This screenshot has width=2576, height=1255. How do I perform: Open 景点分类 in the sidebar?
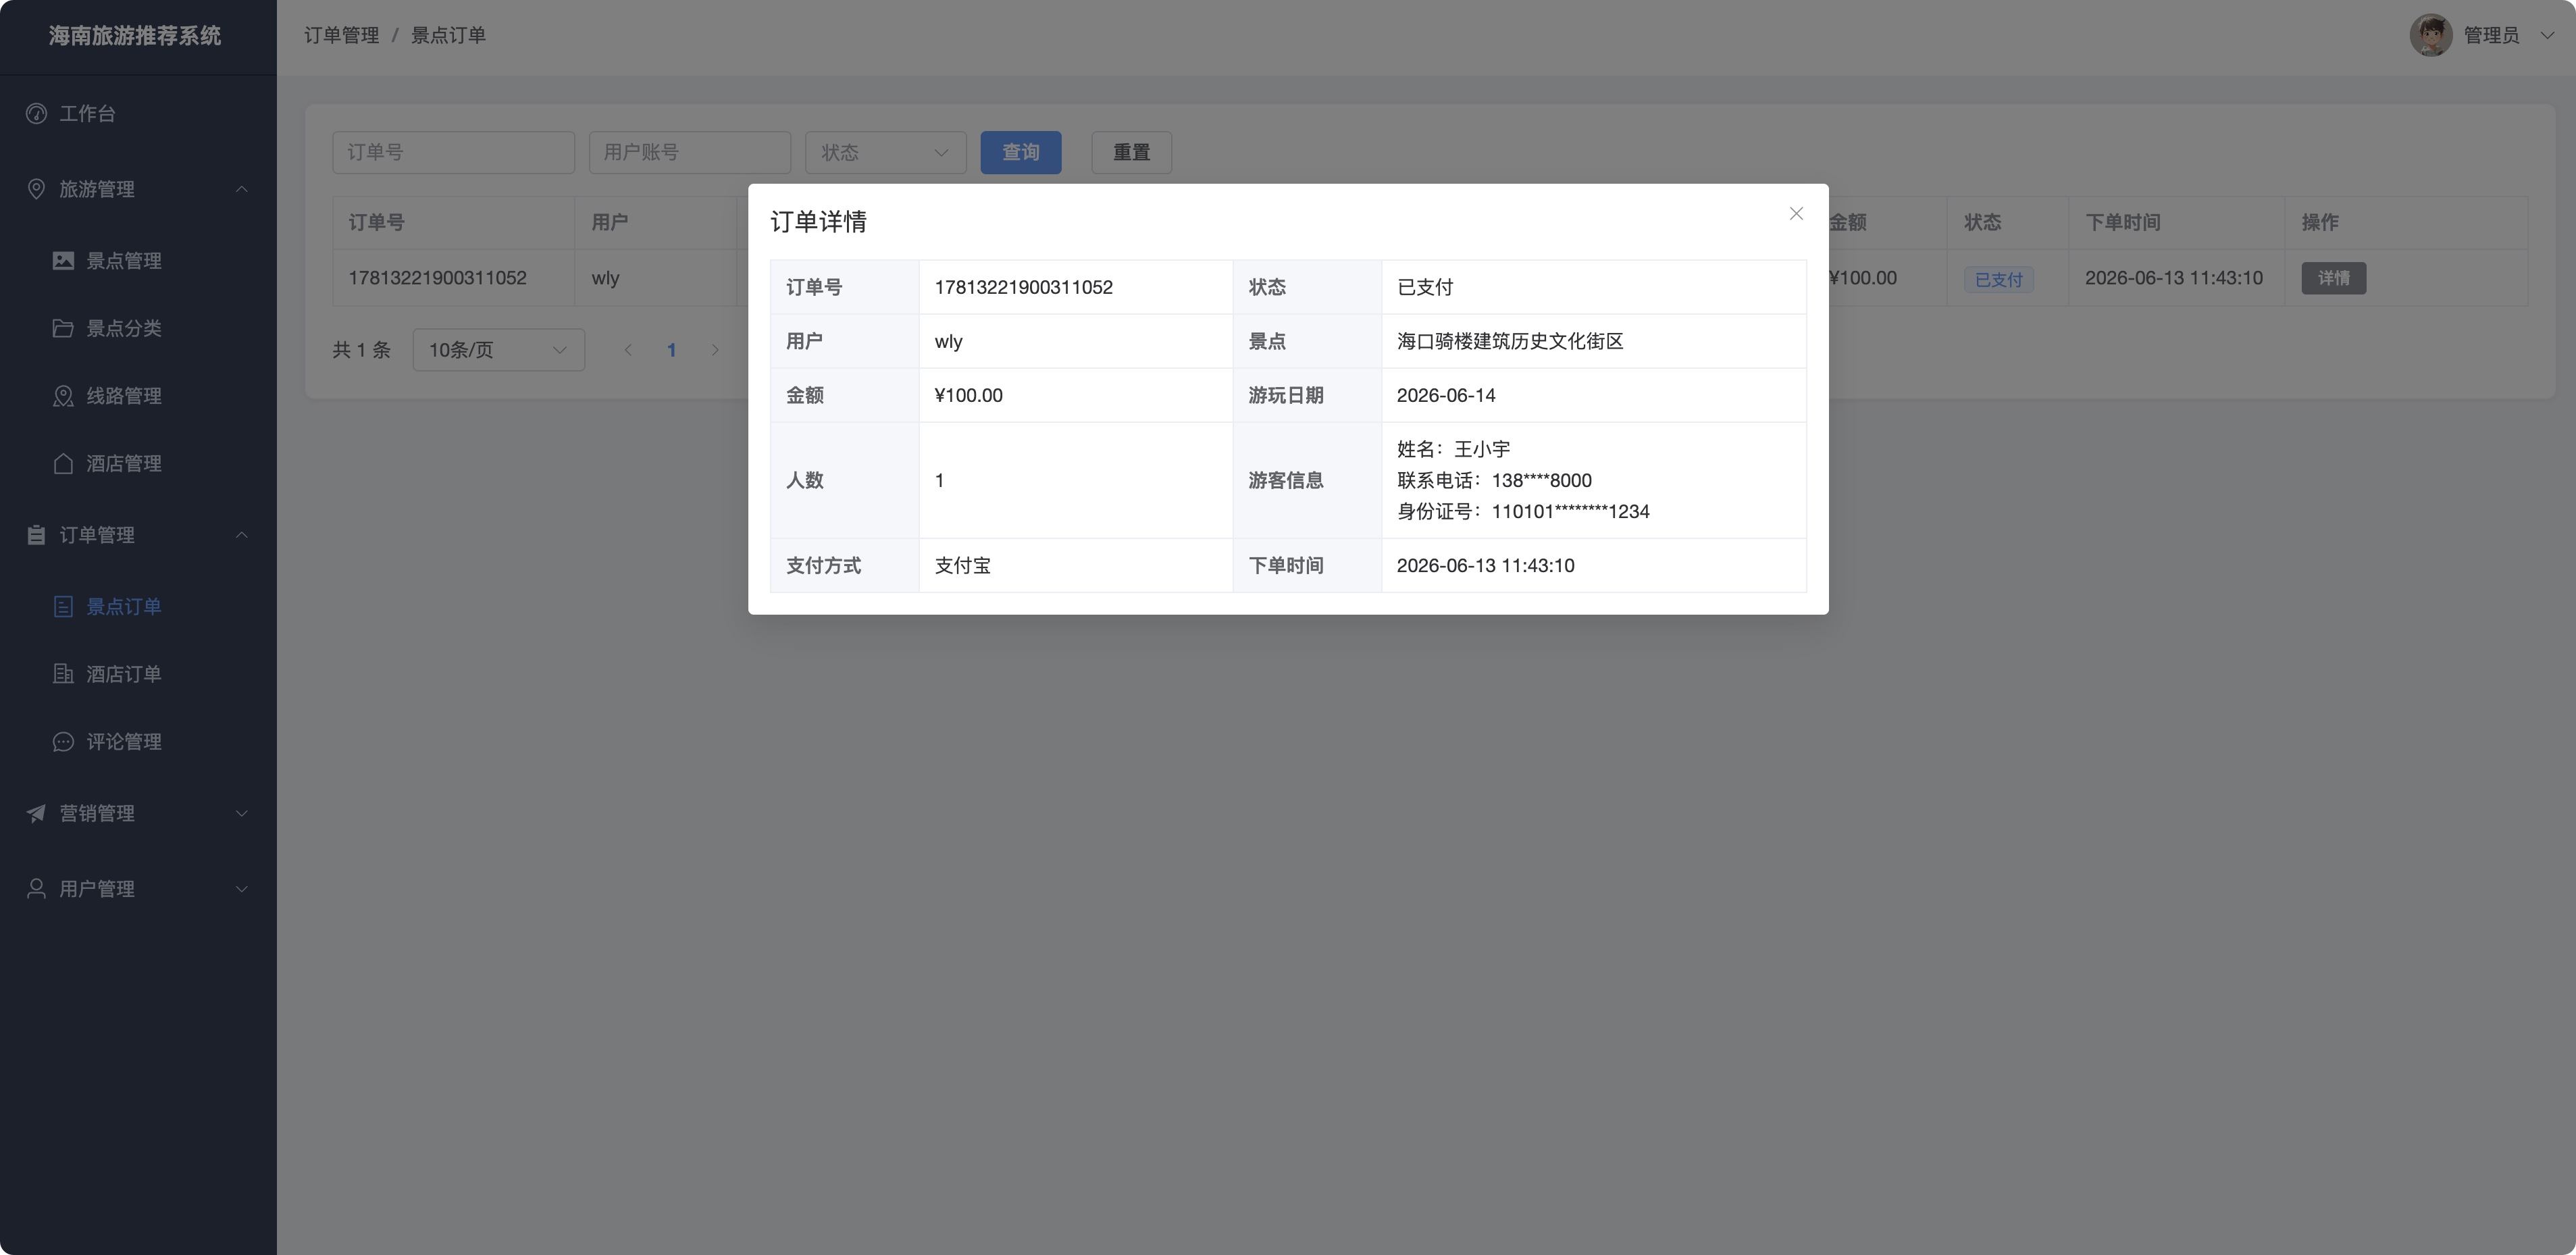(138, 328)
